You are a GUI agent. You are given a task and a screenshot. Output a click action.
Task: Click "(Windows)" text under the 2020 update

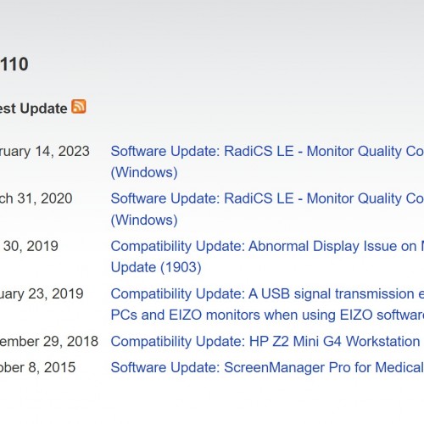144,220
